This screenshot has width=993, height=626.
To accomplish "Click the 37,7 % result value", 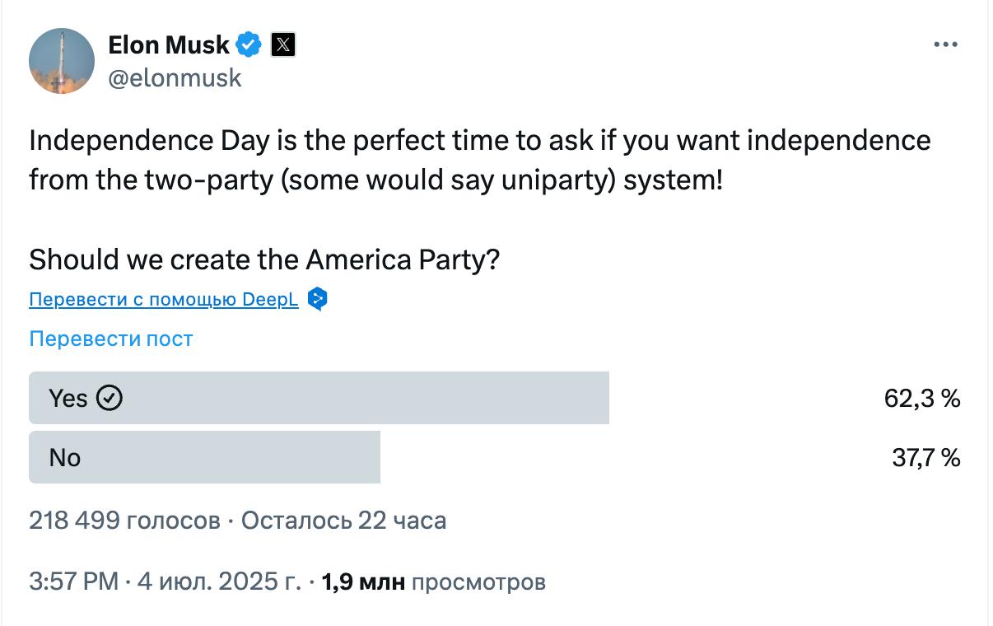I will coord(925,457).
